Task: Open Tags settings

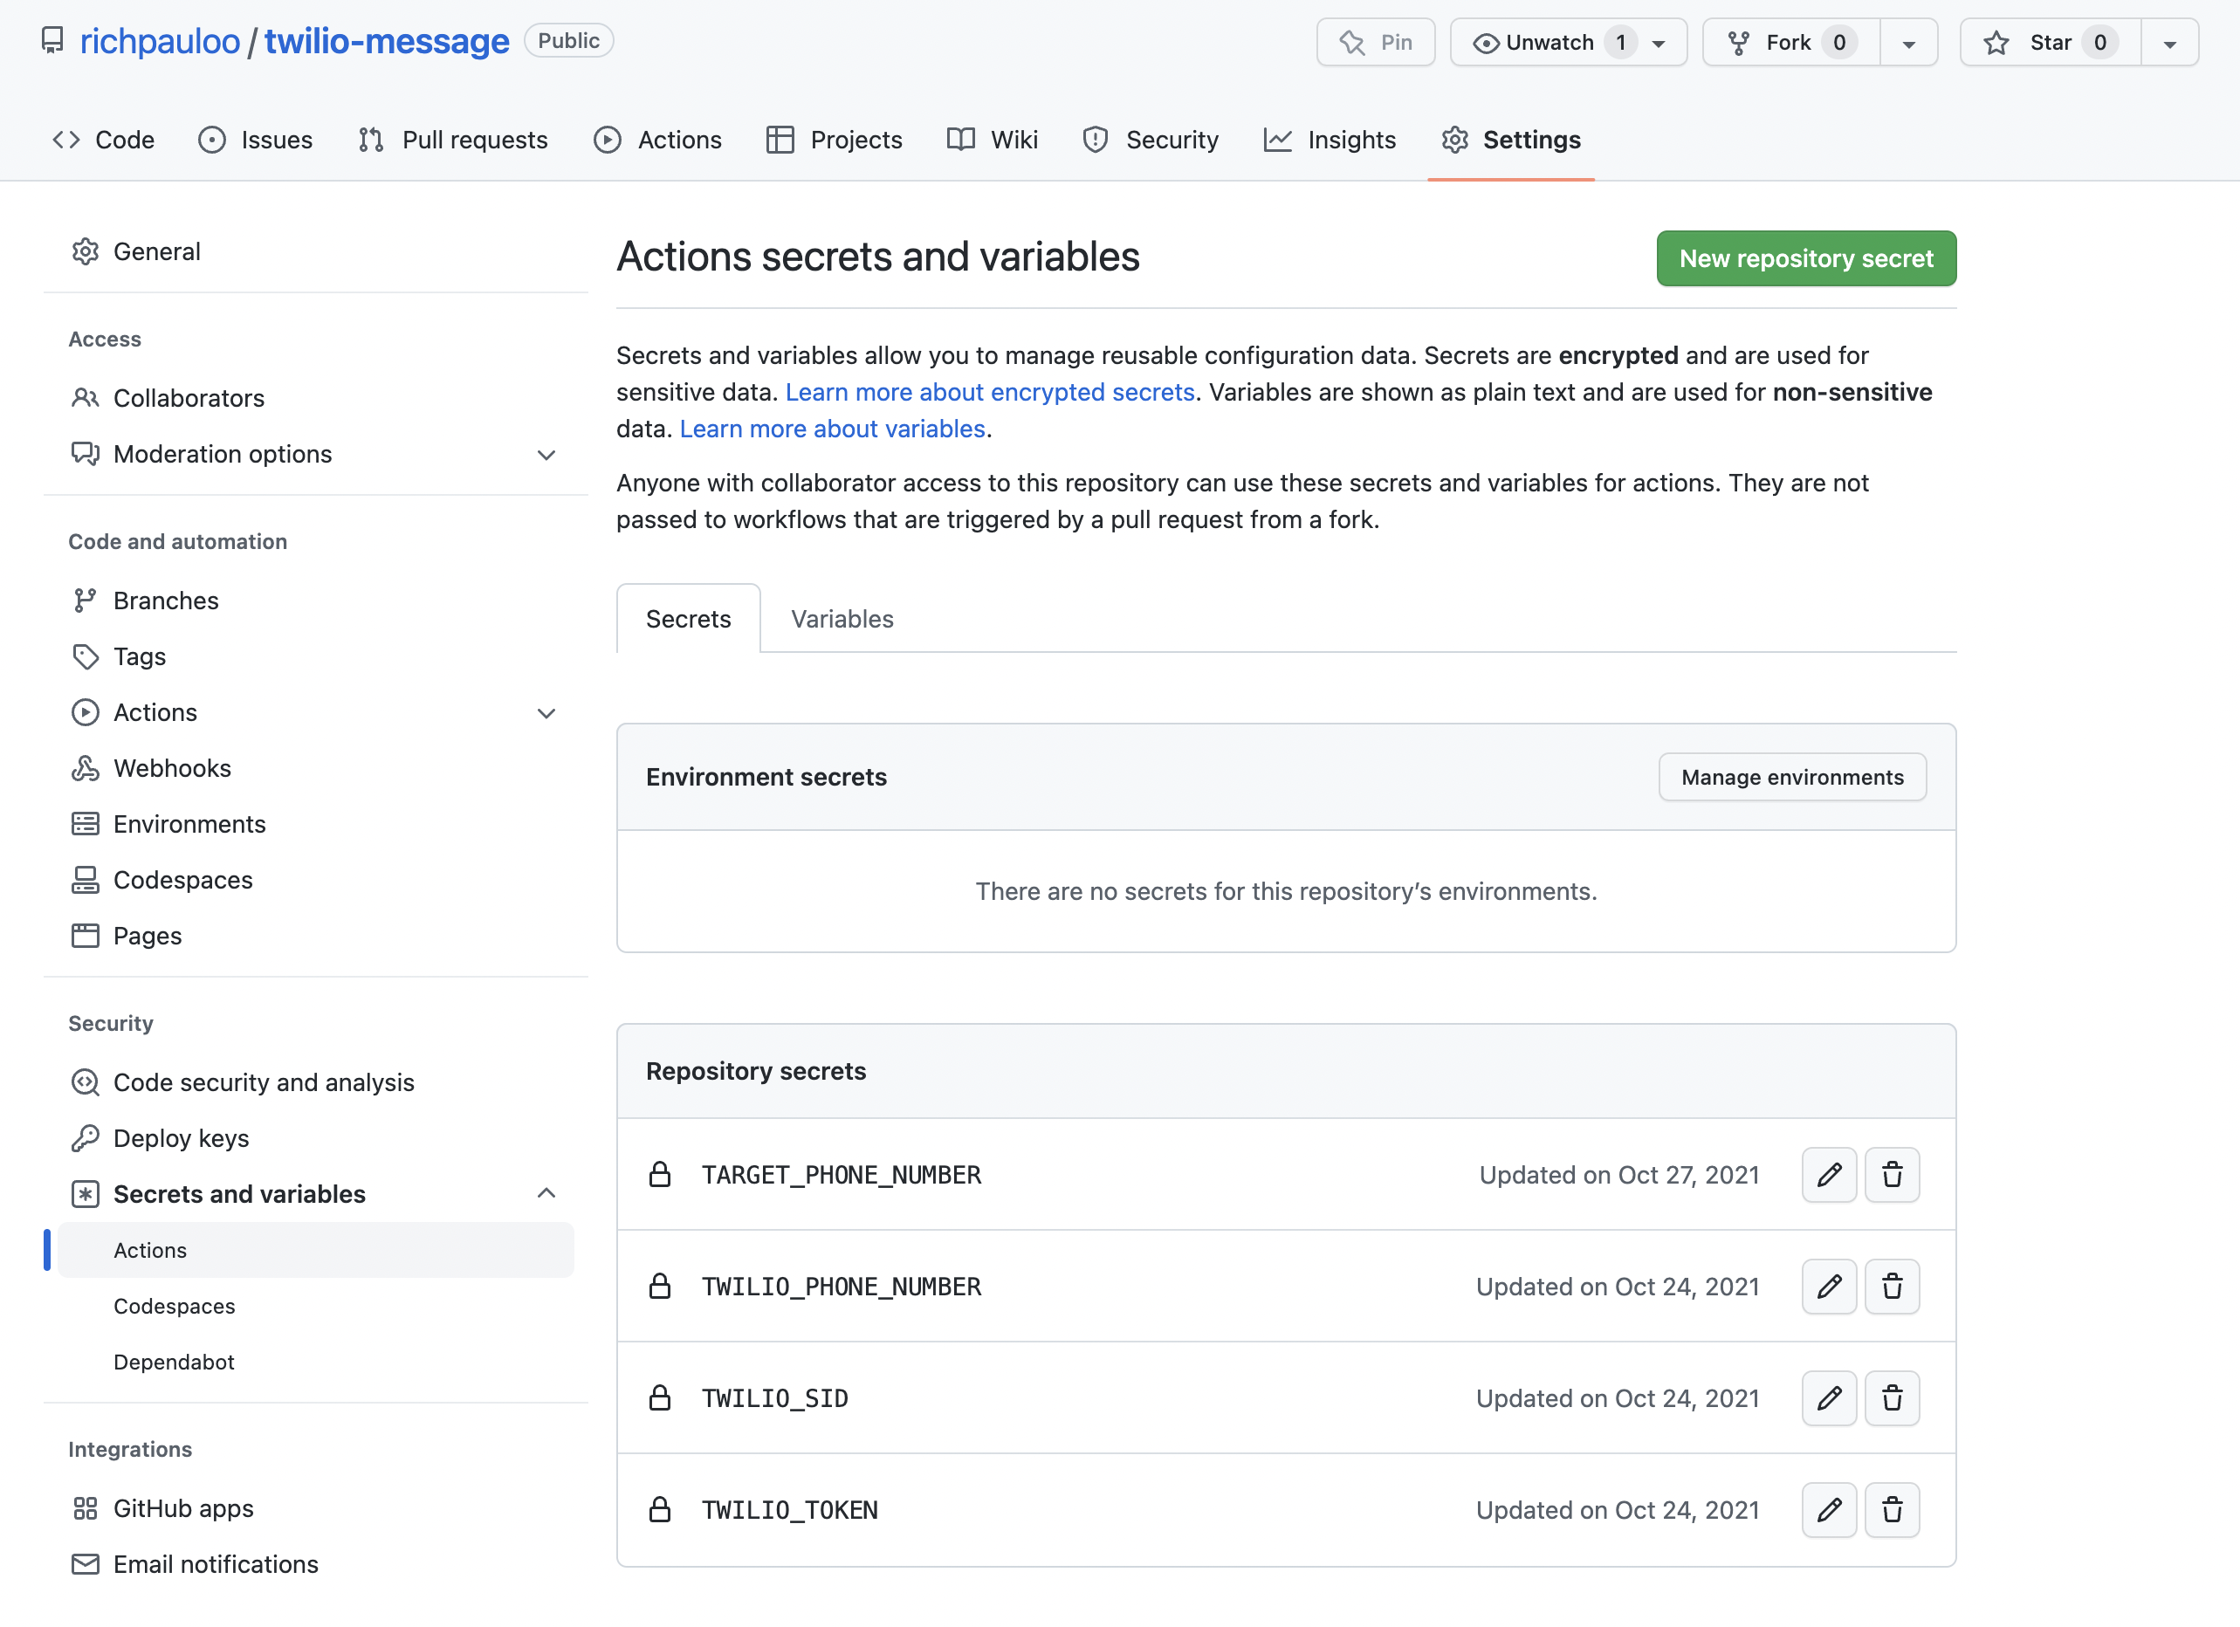Action: (140, 656)
